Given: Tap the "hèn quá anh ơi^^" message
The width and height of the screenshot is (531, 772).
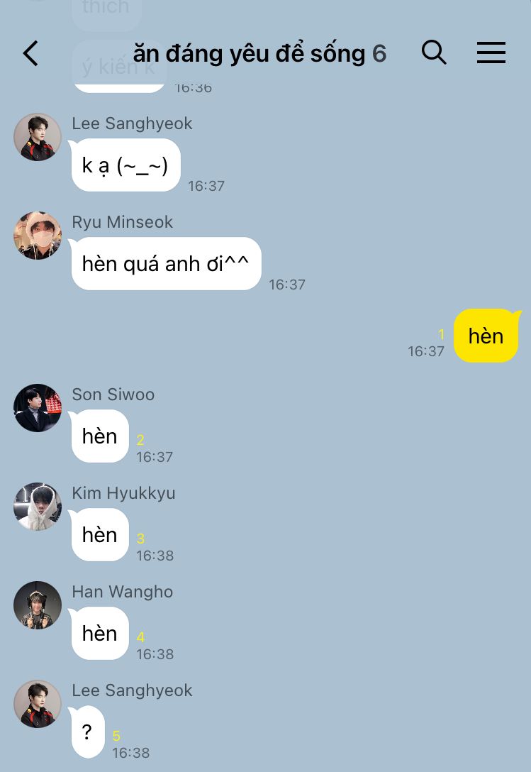Looking at the screenshot, I should point(165,264).
